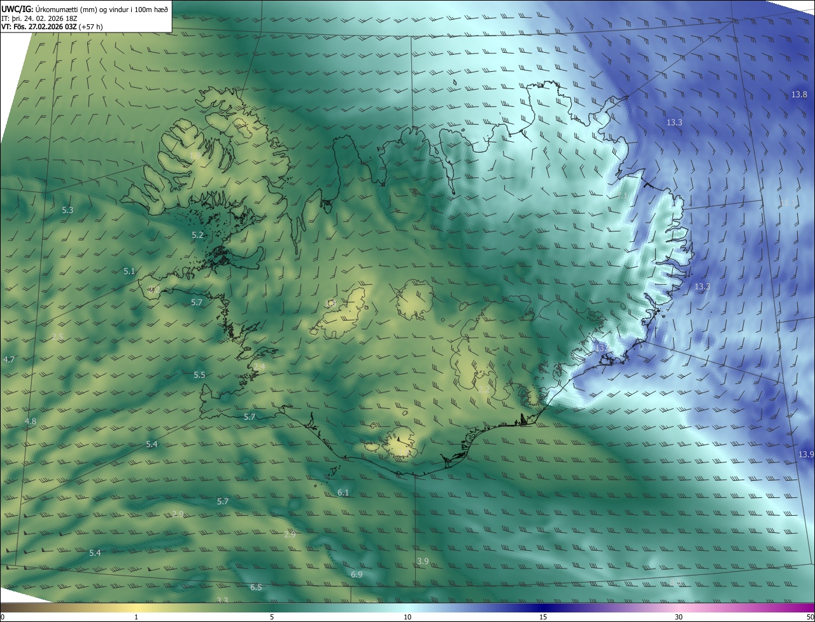Select the colorbar tick label 30
This screenshot has width=815, height=622.
point(679,617)
